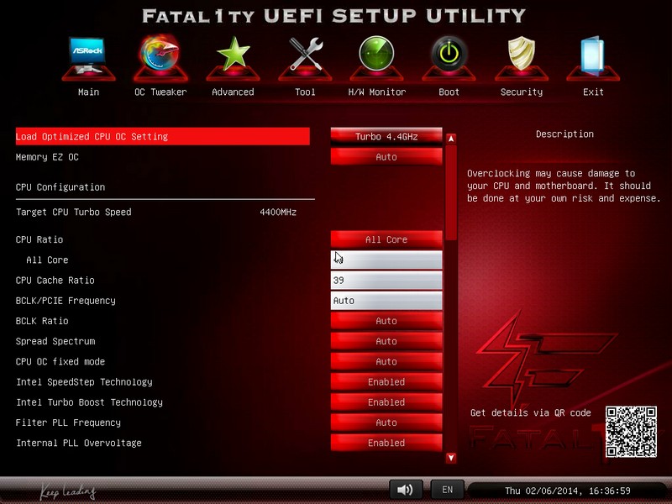Open the H/W Monitor radar icon
The width and height of the screenshot is (672, 504).
point(376,57)
